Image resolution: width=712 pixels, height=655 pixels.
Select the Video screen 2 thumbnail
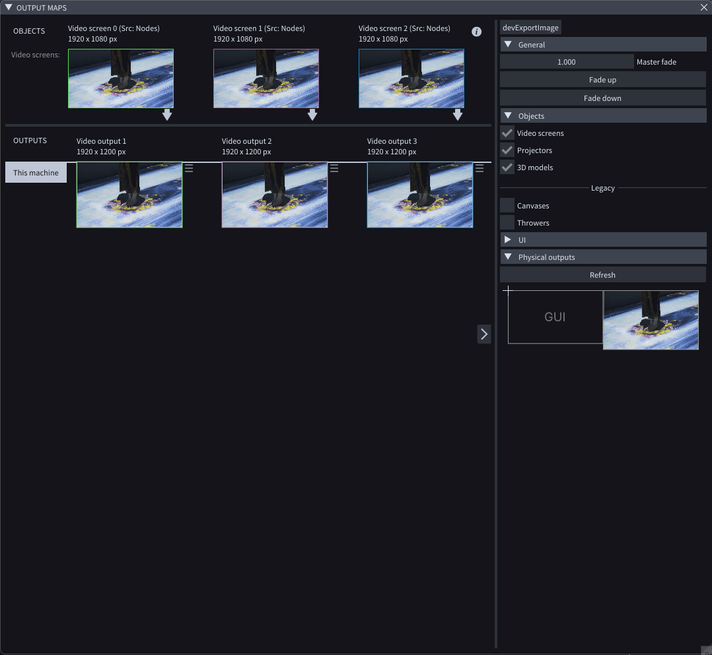pyautogui.click(x=411, y=78)
